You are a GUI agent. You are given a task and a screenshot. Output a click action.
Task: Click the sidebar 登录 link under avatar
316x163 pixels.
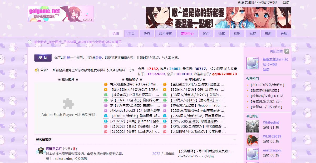click(266, 69)
